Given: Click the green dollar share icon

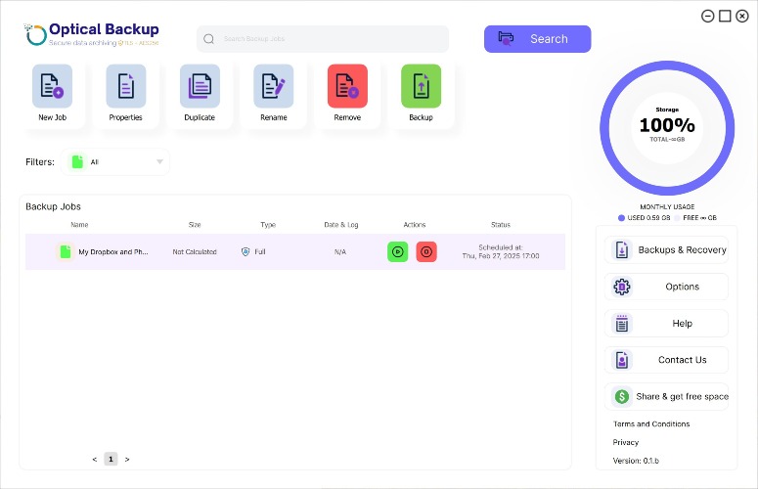Looking at the screenshot, I should coord(622,397).
